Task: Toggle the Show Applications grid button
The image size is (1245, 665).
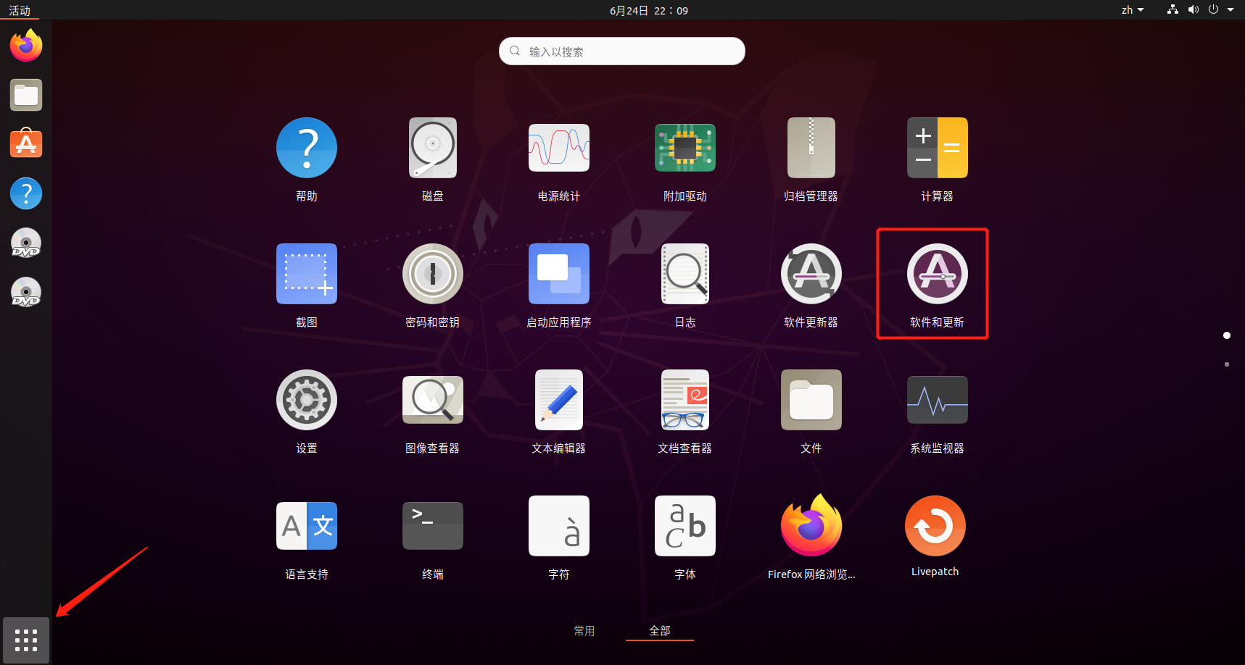Action: click(26, 640)
